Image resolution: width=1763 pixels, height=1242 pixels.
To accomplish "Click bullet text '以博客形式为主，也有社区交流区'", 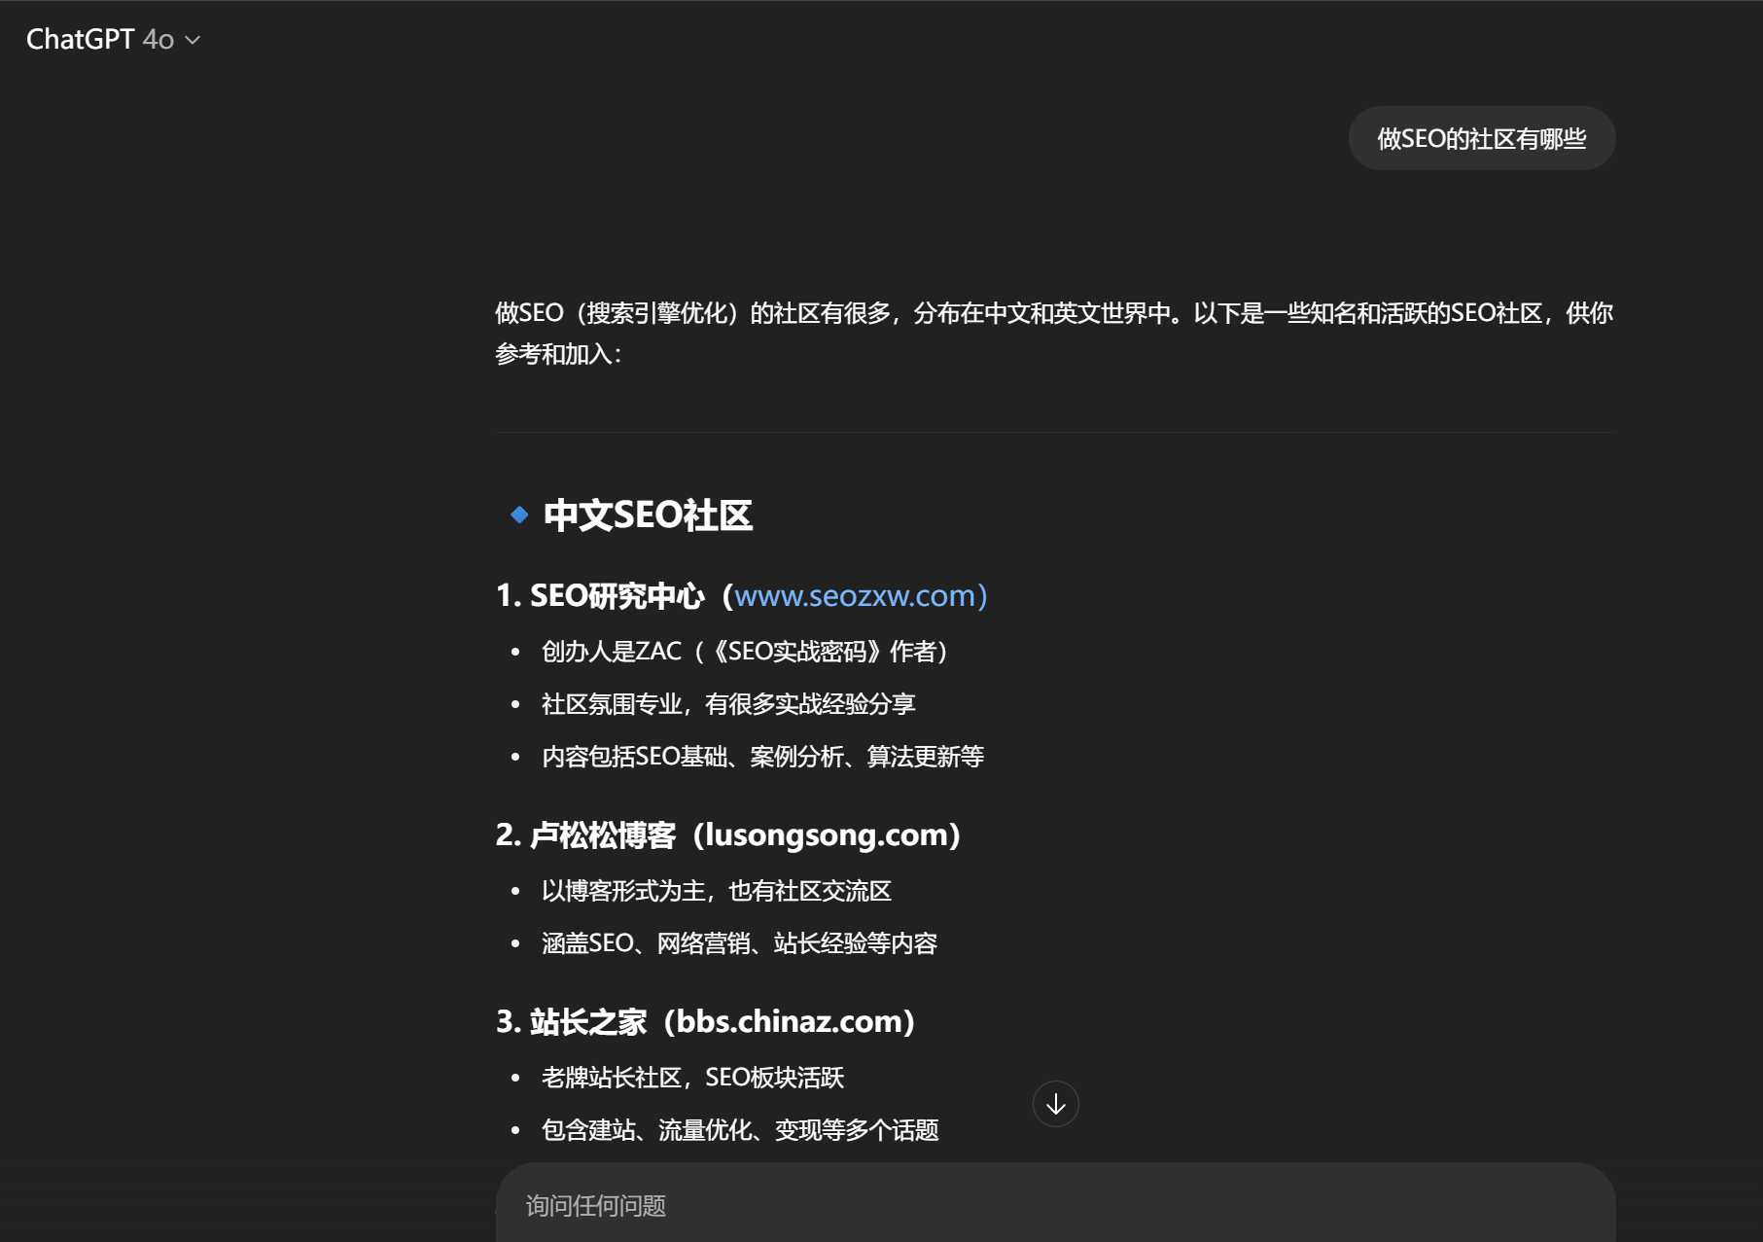I will [717, 890].
